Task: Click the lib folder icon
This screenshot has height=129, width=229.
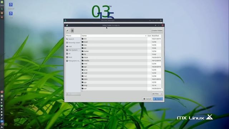Action: [83, 54]
